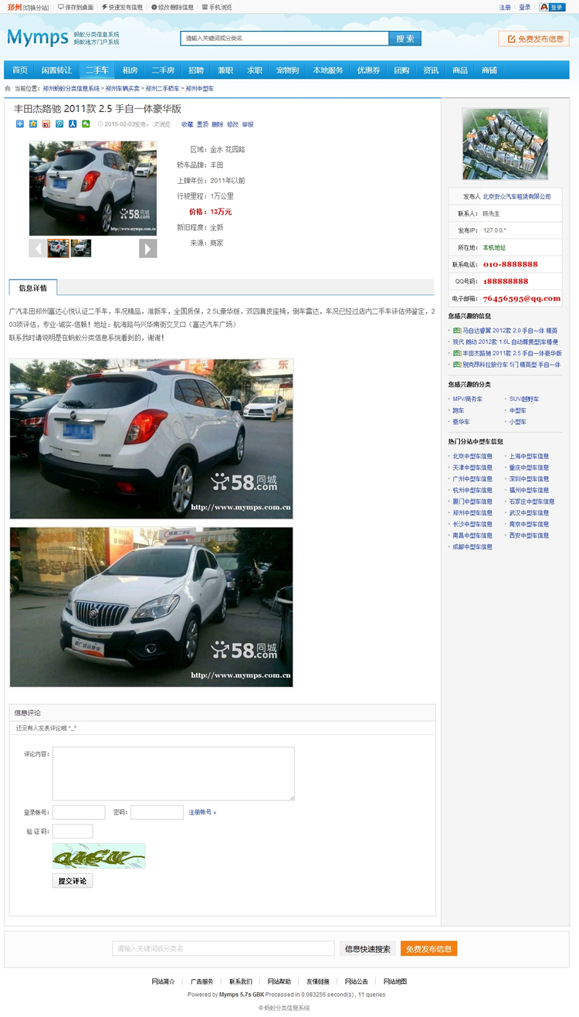The image size is (579, 1017).
Task: Click top-right 免费发布信息 button
Action: (533, 39)
